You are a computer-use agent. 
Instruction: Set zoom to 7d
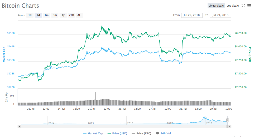pyautogui.click(x=38, y=15)
